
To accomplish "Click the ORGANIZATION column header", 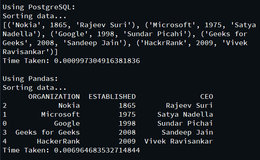I will (54, 97).
